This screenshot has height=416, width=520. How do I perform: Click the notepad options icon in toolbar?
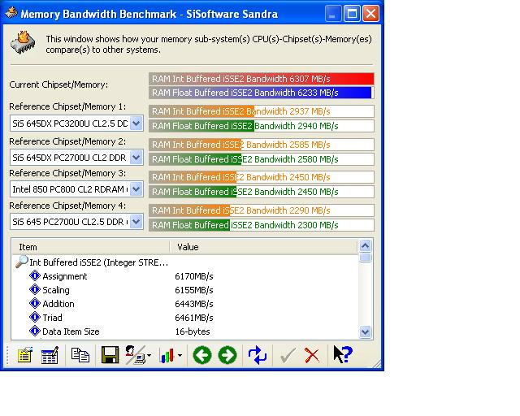(24, 355)
